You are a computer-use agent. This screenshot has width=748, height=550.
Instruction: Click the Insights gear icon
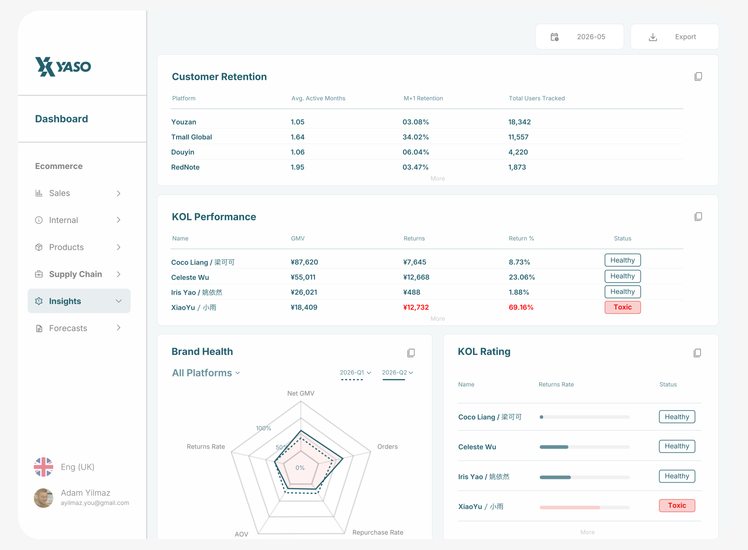pos(39,301)
